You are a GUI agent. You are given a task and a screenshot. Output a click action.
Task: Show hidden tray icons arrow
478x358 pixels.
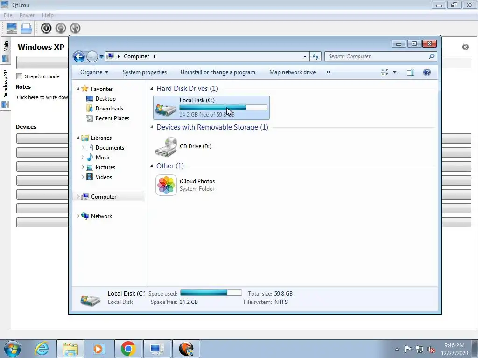[x=397, y=349]
